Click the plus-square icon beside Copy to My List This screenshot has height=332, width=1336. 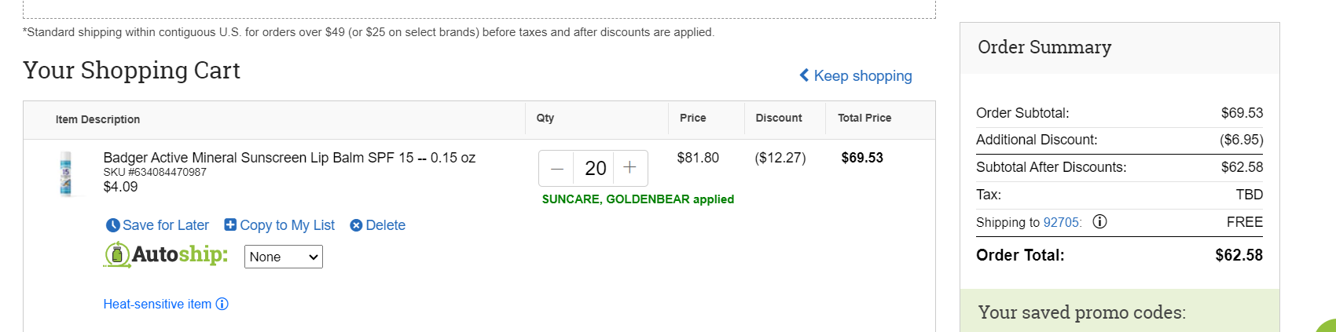[x=230, y=224]
